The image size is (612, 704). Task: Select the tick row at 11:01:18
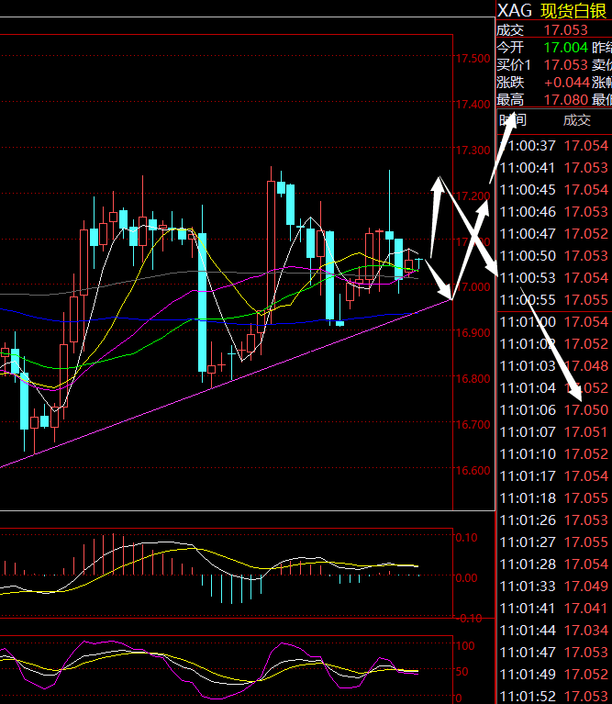[x=554, y=497]
